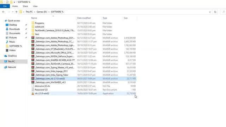Image resolution: width=226 pixels, height=127 pixels.
Task: Go up one folder level arrow
Action: point(17,12)
